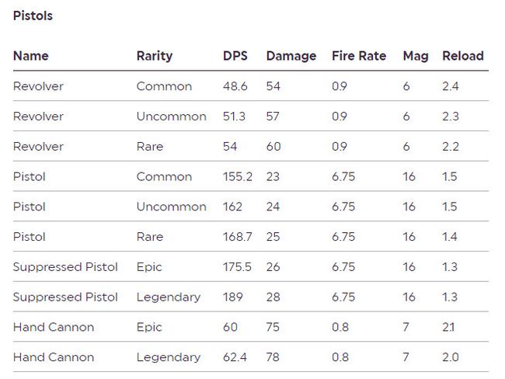505x379 pixels.
Task: Select the Legendary Suppressed Pistol name cell
Action: click(65, 297)
